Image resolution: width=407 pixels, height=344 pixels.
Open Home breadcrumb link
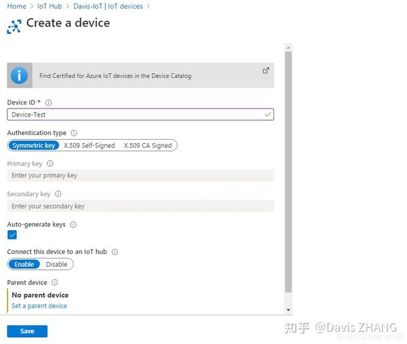[x=16, y=6]
